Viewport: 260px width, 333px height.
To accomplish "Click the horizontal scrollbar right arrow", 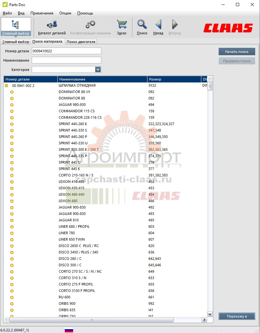I will (x=205, y=320).
